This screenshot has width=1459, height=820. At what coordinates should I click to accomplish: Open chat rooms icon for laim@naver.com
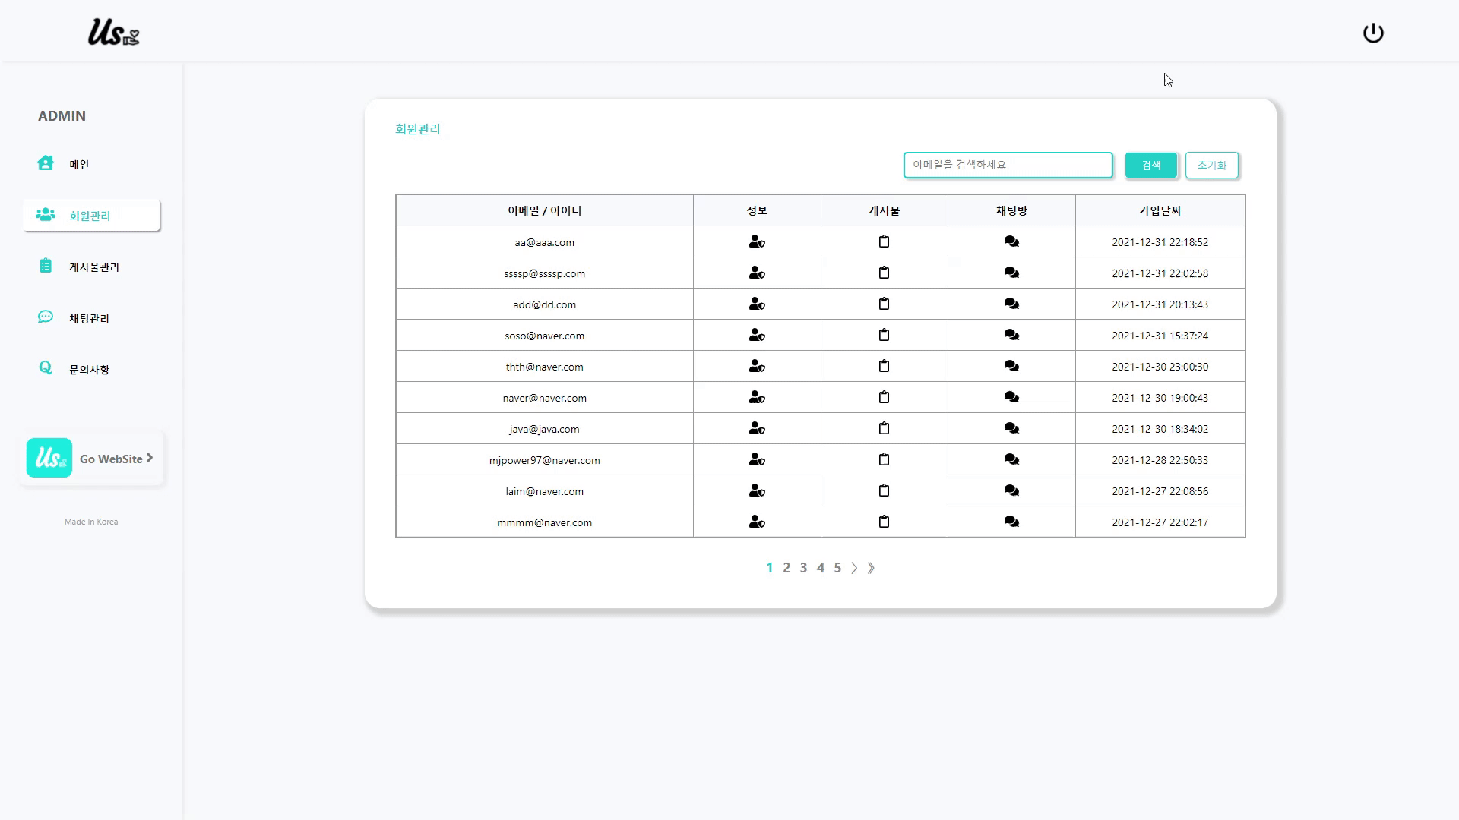click(x=1011, y=490)
